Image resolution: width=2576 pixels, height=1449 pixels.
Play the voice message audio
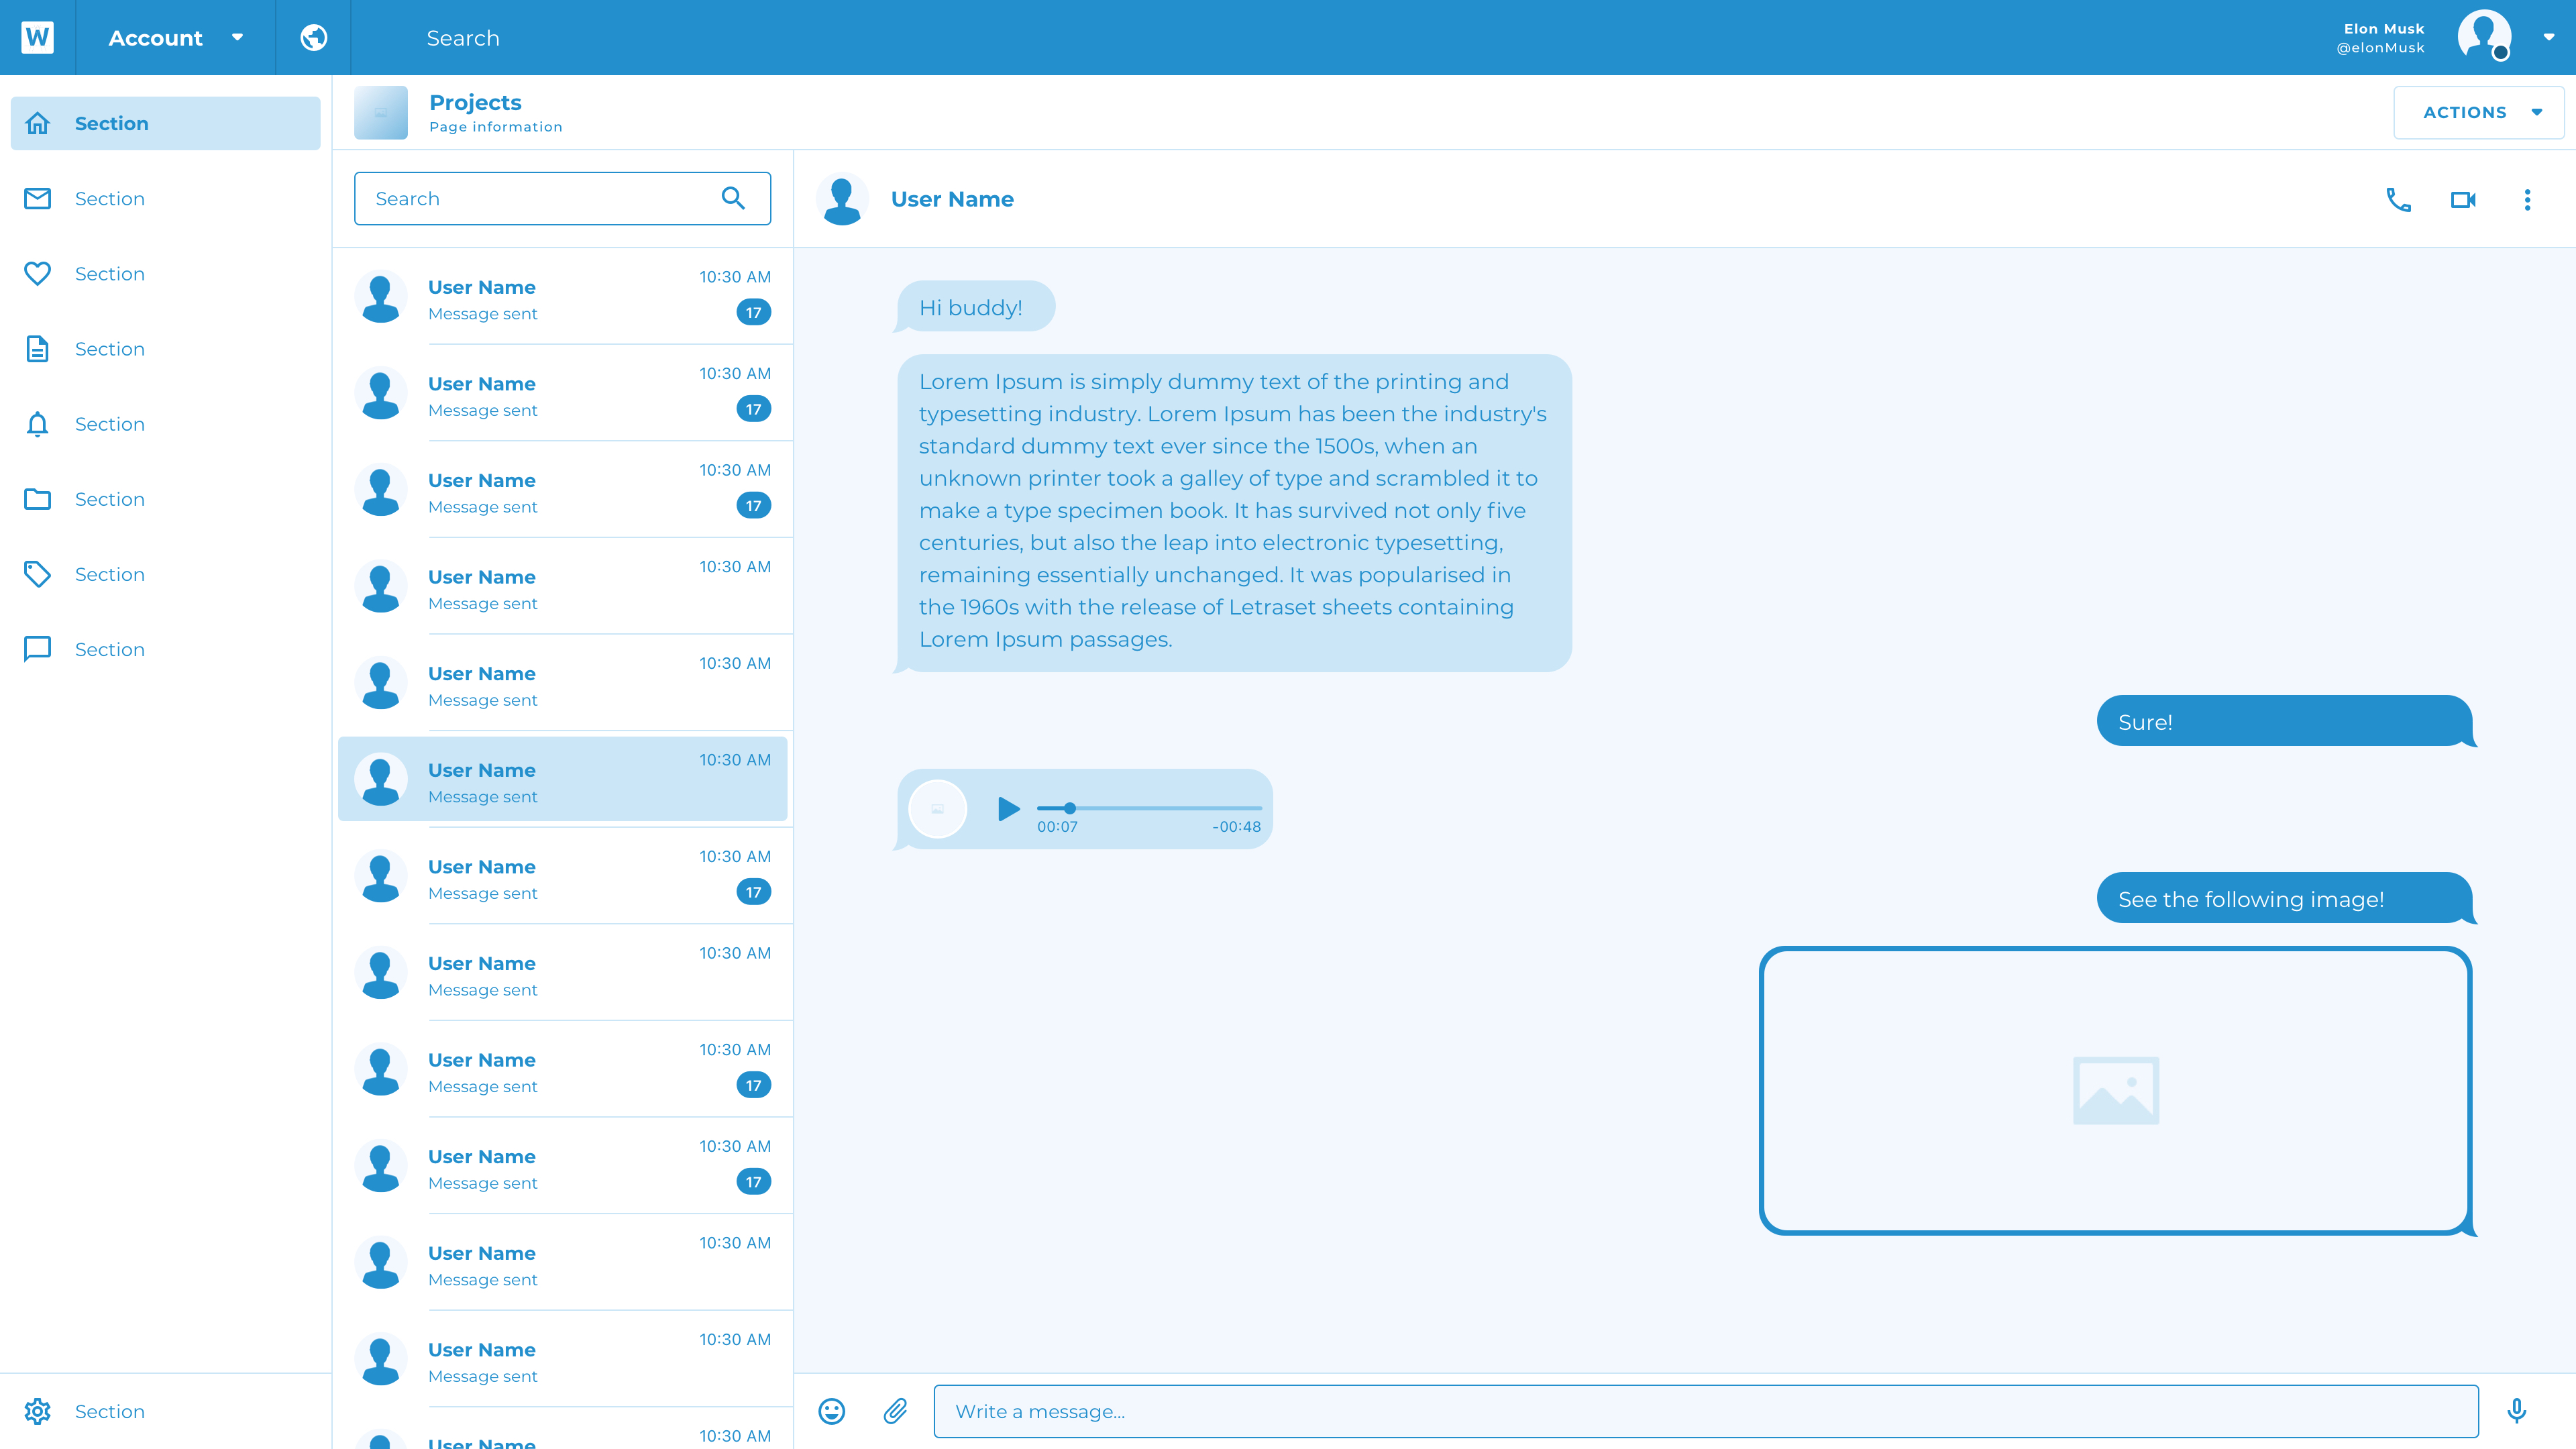tap(1008, 808)
